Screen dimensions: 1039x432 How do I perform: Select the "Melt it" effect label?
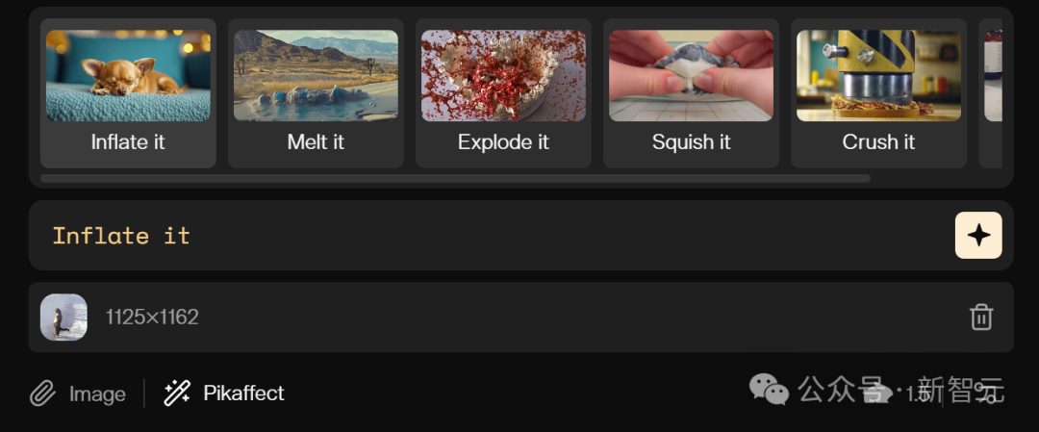point(316,141)
